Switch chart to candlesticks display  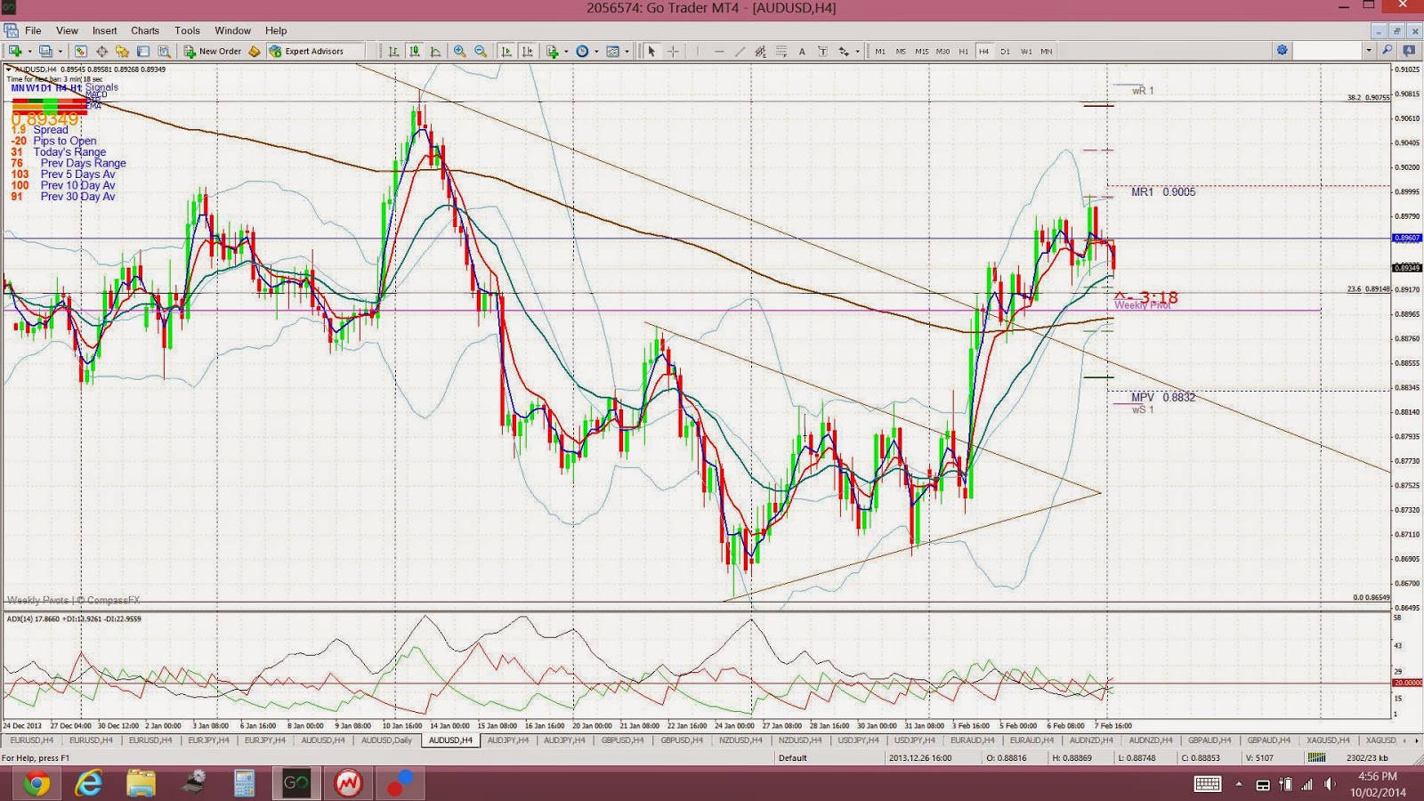point(414,51)
